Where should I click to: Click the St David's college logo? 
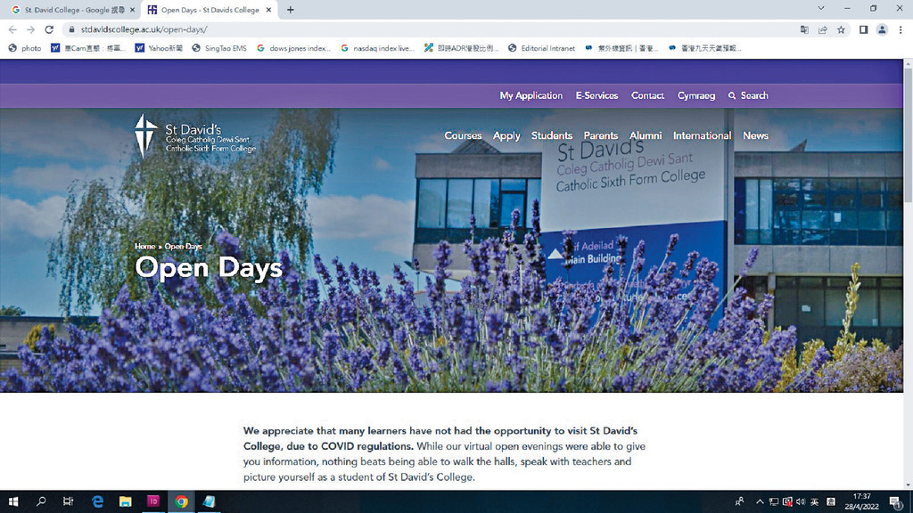coord(195,136)
